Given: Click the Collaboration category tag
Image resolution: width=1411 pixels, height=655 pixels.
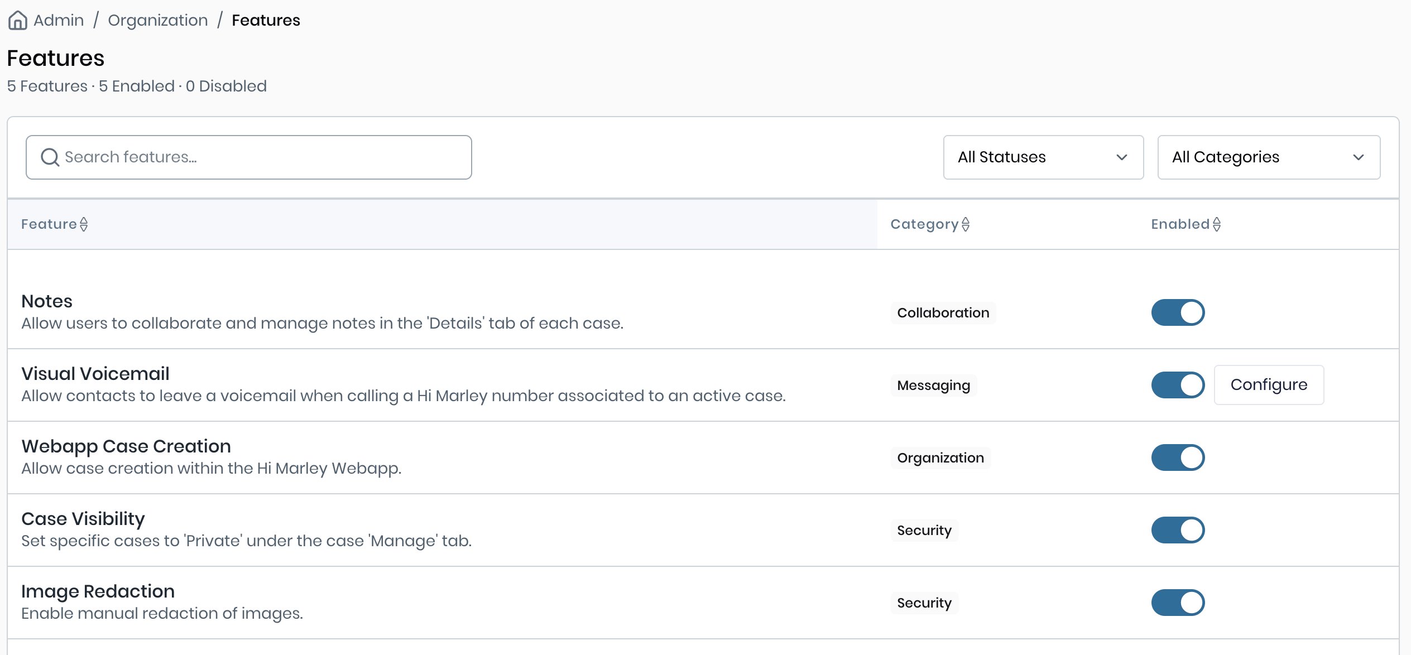Looking at the screenshot, I should [x=943, y=312].
